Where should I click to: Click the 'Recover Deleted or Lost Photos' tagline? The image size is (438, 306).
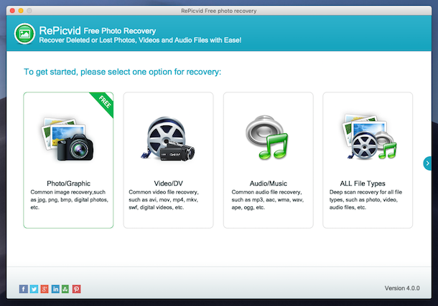coord(140,40)
